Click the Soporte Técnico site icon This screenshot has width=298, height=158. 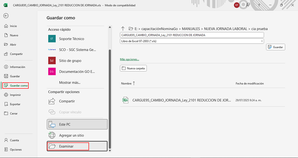point(52,39)
